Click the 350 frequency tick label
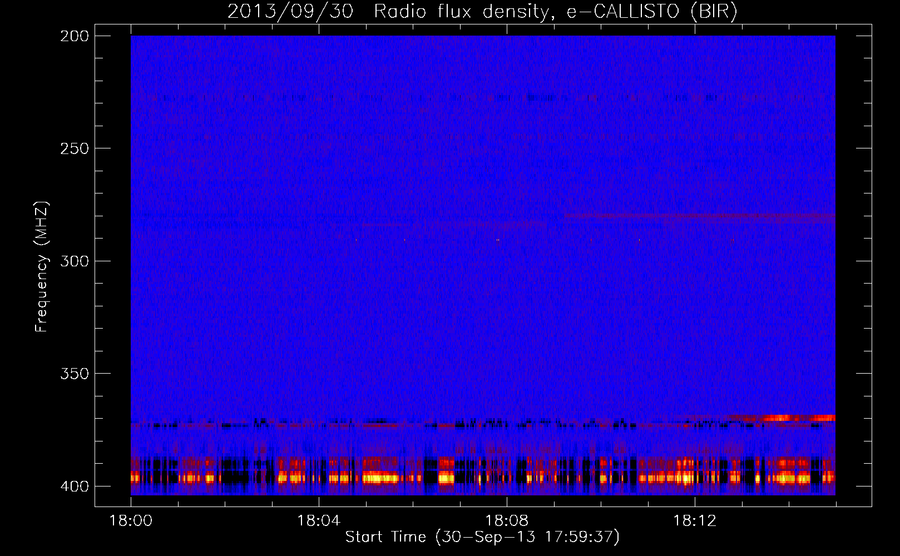 click(75, 374)
